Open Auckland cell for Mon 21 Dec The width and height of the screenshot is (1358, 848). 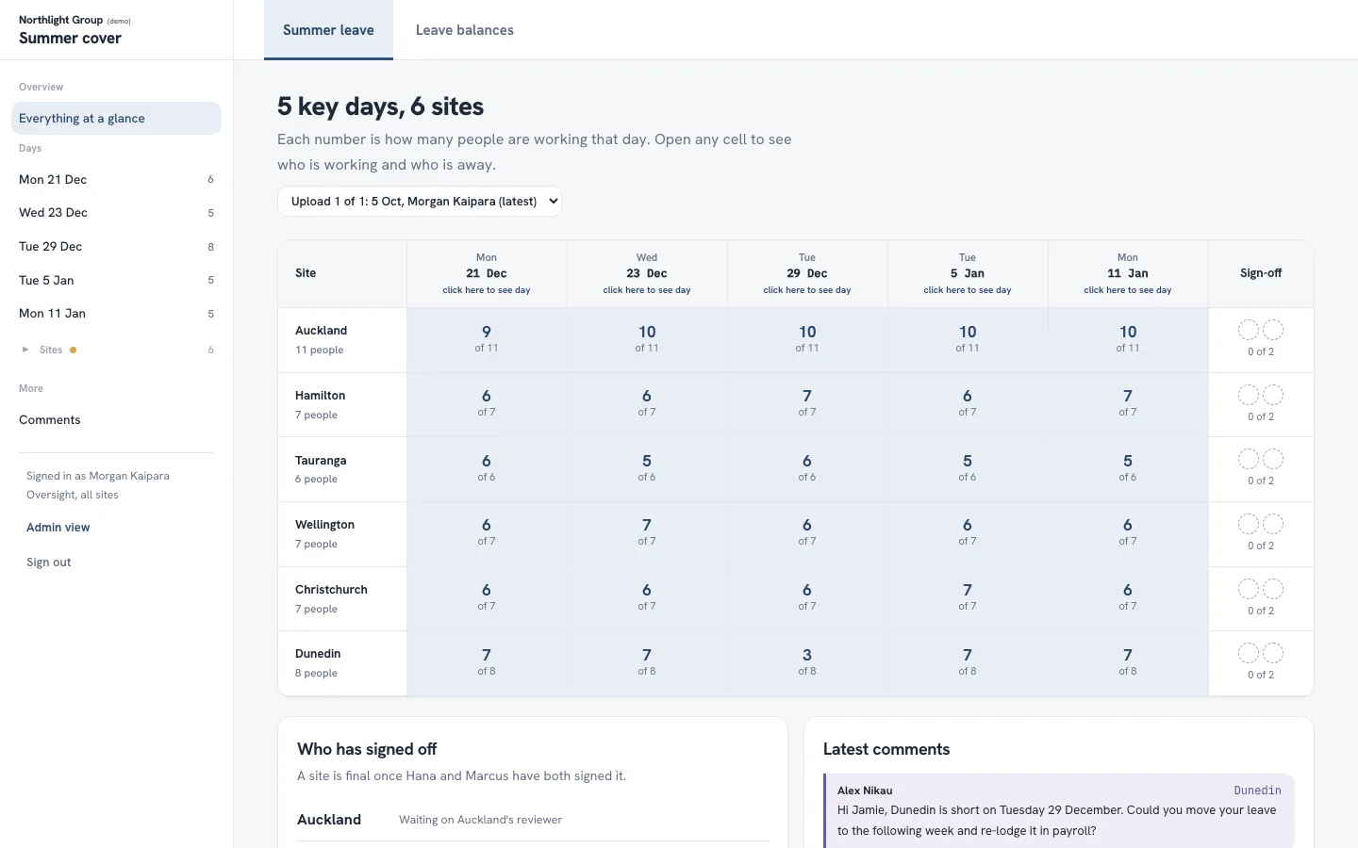487,339
